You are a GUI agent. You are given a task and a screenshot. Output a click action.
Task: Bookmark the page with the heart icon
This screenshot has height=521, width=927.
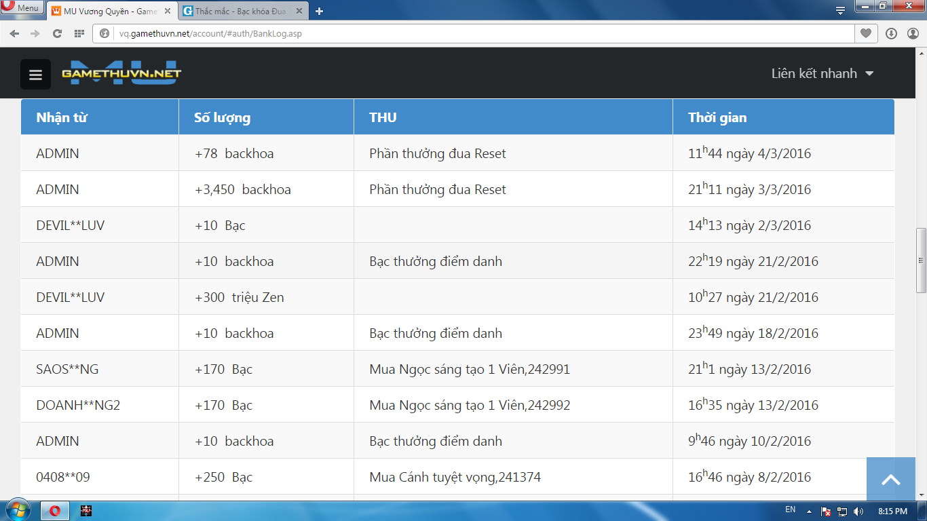(x=865, y=33)
